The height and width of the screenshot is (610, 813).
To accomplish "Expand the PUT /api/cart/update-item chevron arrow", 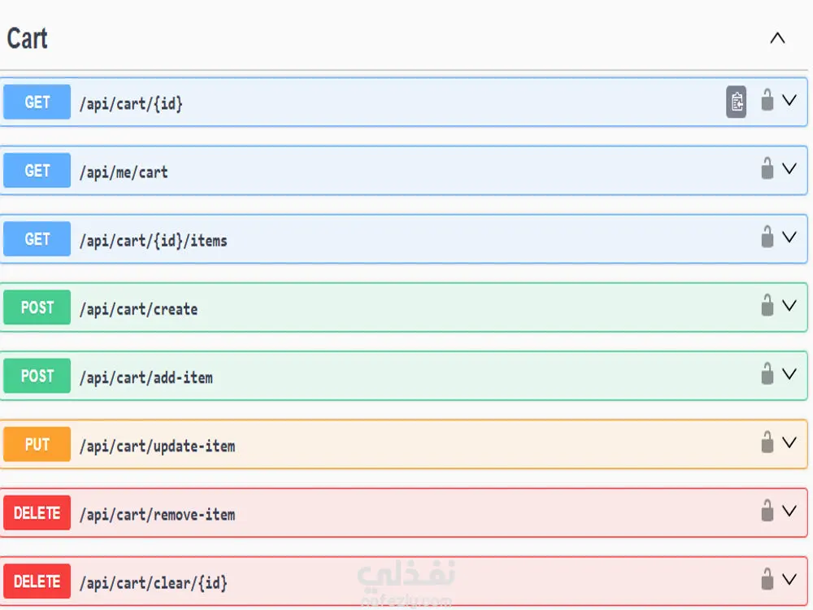I will (789, 442).
